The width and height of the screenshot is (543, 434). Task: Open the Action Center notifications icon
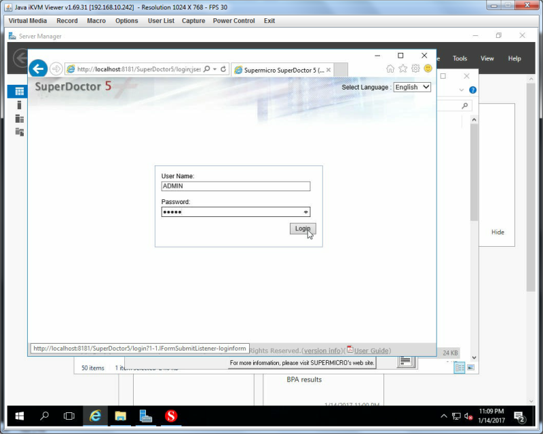[x=519, y=416]
